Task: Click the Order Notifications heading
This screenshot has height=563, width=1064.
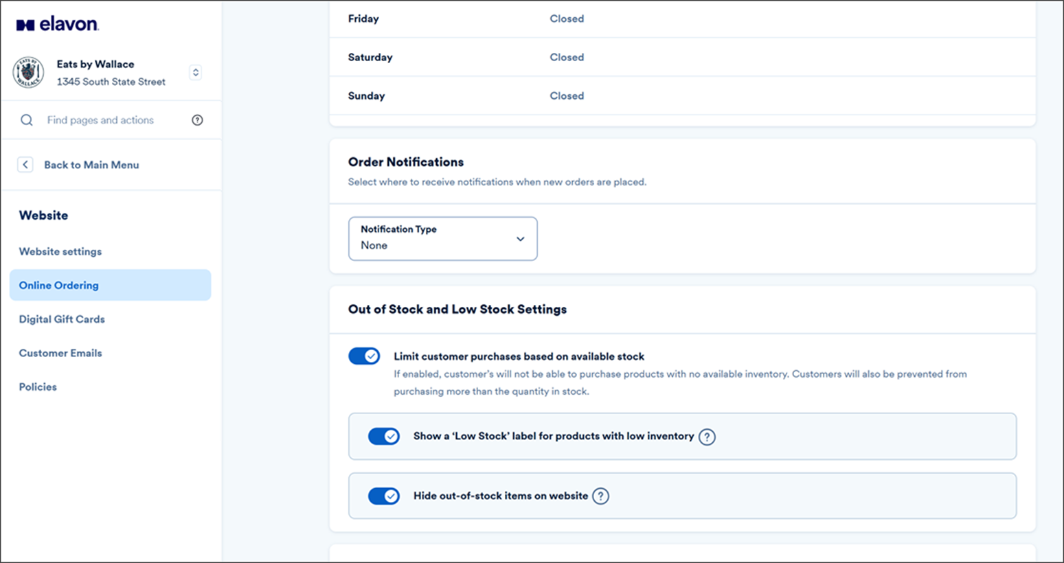Action: coord(406,162)
